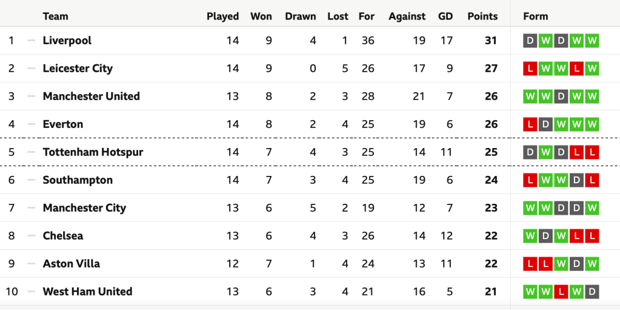Click Tottenham Hotspur's green W form badge
This screenshot has height=310, width=620.
pyautogui.click(x=545, y=152)
